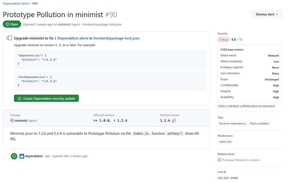Click the 'Tags' section heading
289x183 pixels.
[x=220, y=117]
